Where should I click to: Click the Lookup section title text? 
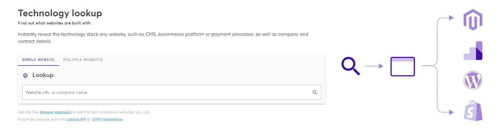[x=43, y=75]
